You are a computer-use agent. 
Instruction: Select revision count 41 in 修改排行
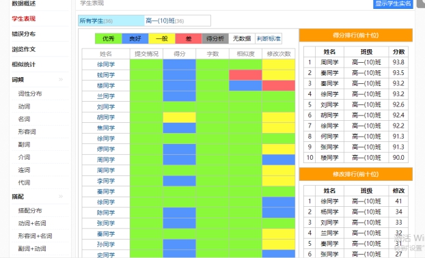pyautogui.click(x=398, y=201)
